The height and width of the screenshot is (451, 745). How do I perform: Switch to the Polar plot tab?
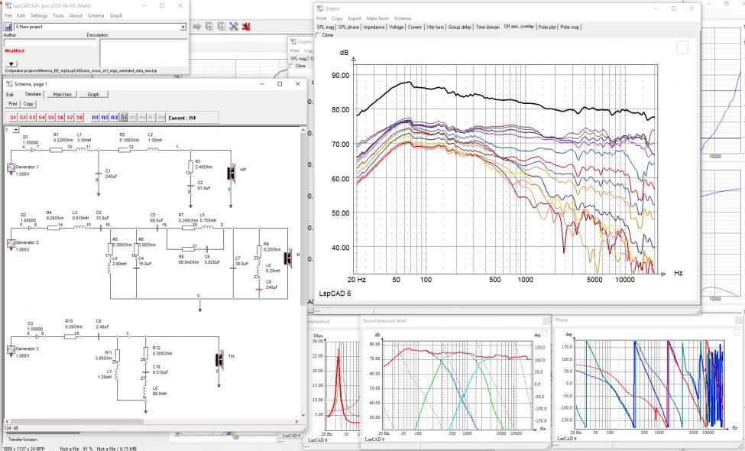click(547, 27)
